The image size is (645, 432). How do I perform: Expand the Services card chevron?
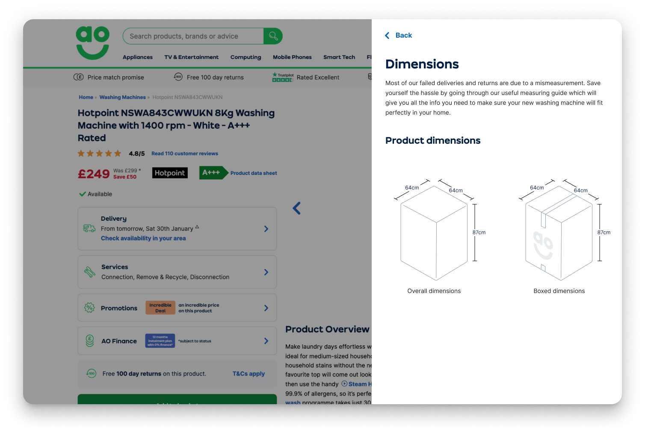[266, 272]
